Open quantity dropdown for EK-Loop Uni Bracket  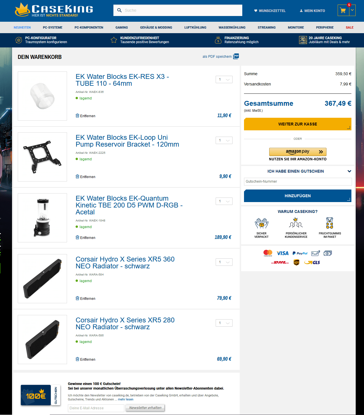(x=224, y=140)
